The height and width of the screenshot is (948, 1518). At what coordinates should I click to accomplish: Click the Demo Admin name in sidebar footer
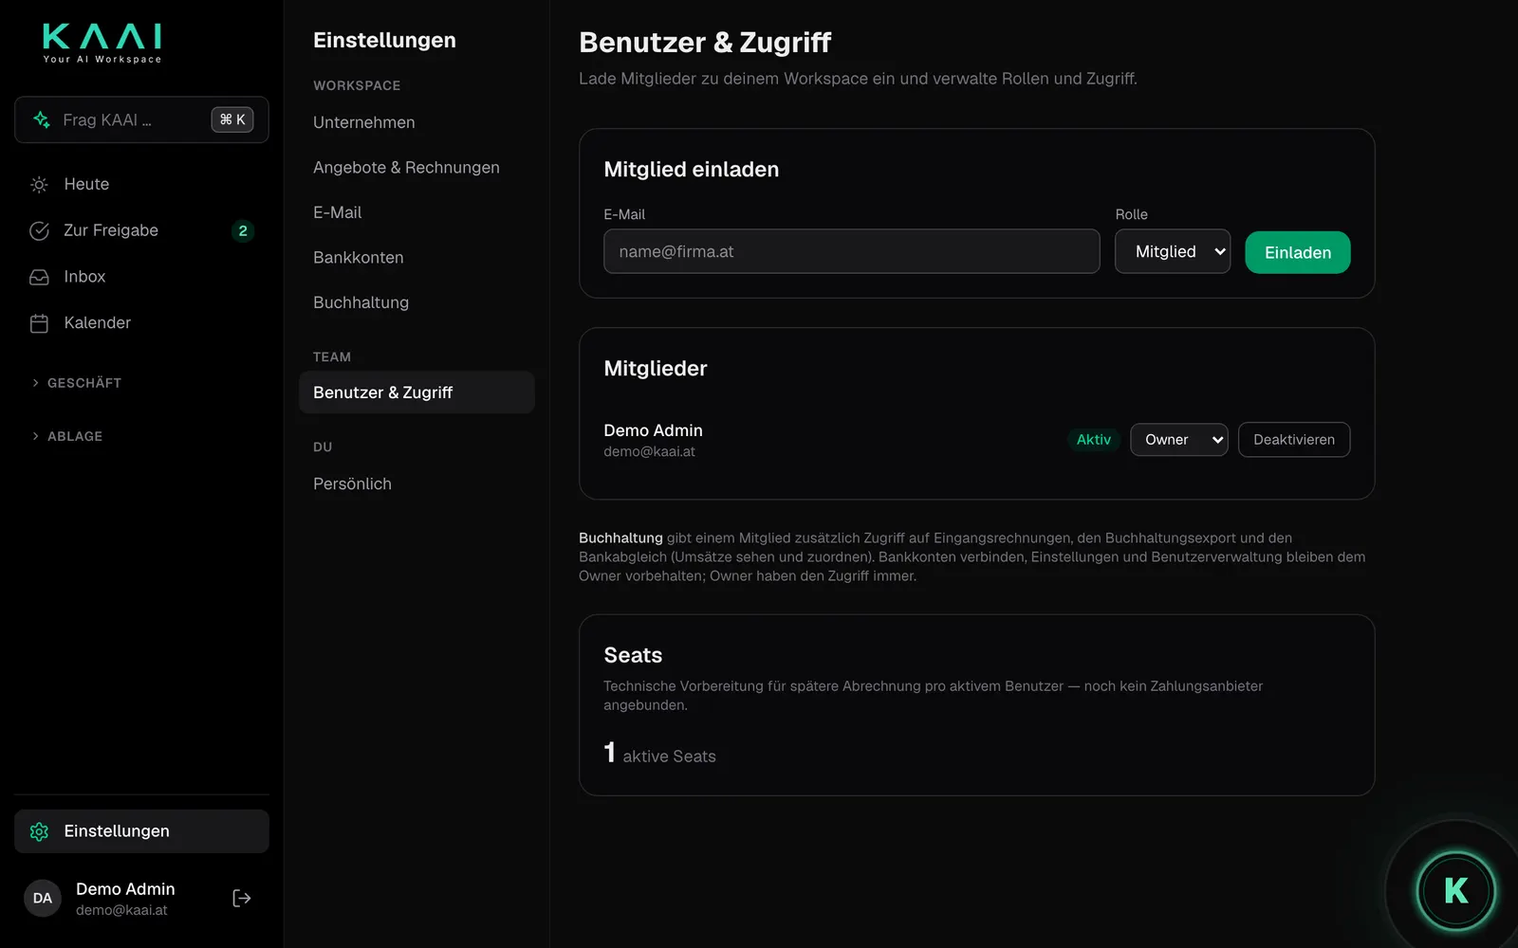pos(125,889)
